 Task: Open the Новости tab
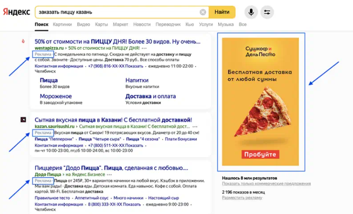tap(142, 24)
